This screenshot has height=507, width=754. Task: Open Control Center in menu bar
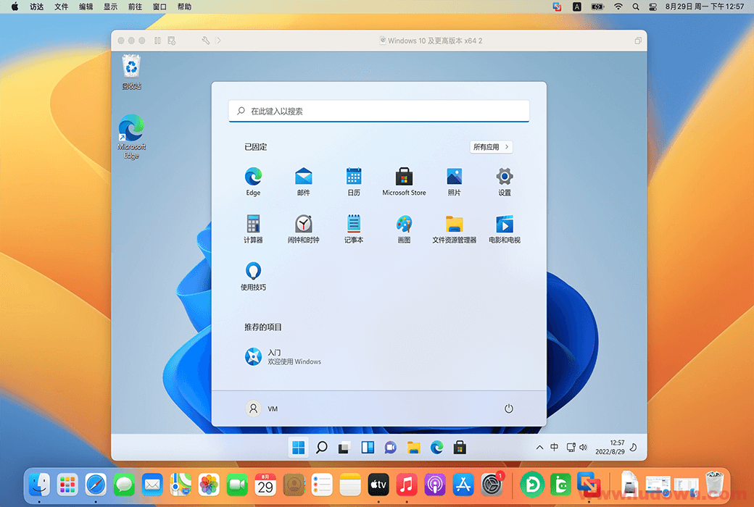tap(652, 7)
